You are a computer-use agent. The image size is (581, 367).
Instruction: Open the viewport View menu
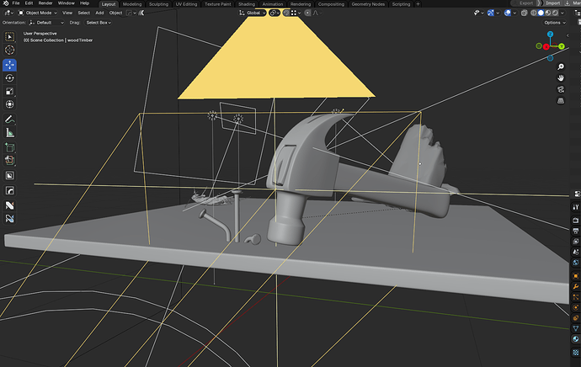[67, 13]
